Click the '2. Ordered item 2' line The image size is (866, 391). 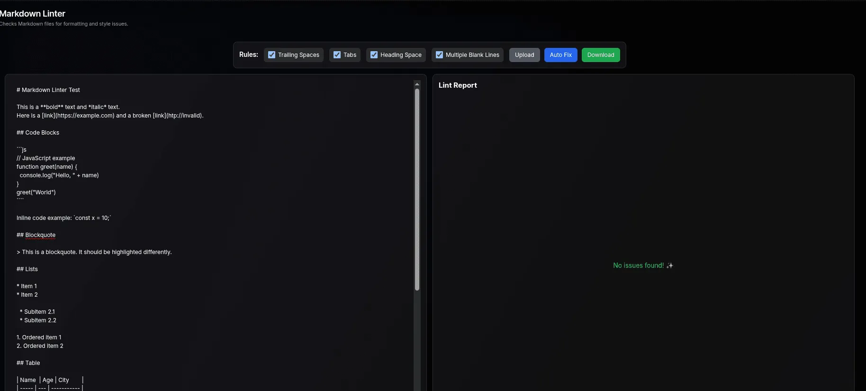tap(40, 346)
